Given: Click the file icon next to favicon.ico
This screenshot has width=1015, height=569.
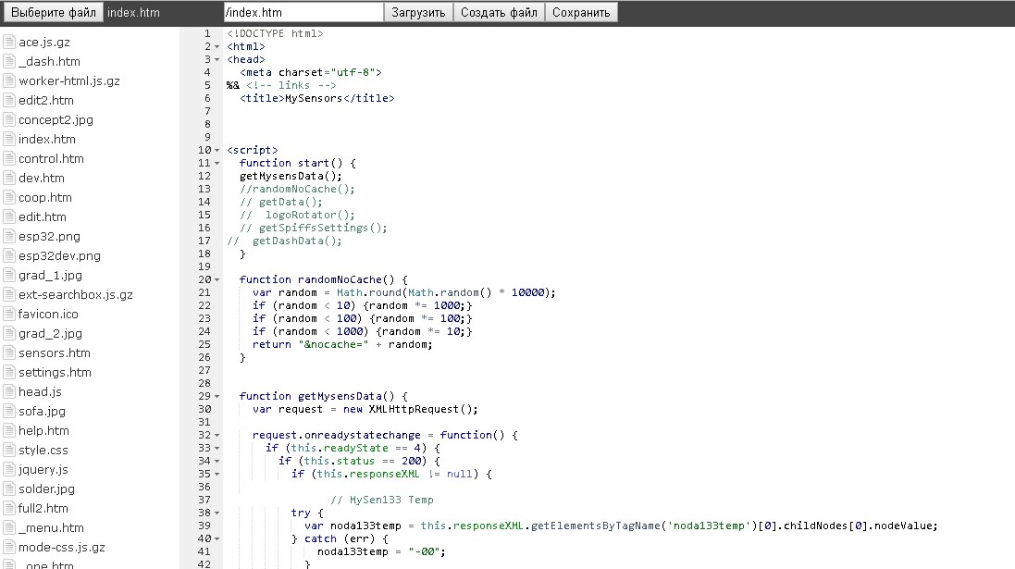Looking at the screenshot, I should [x=9, y=314].
